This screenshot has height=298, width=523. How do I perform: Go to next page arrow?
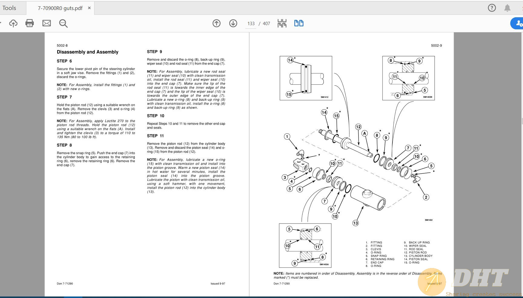233,23
